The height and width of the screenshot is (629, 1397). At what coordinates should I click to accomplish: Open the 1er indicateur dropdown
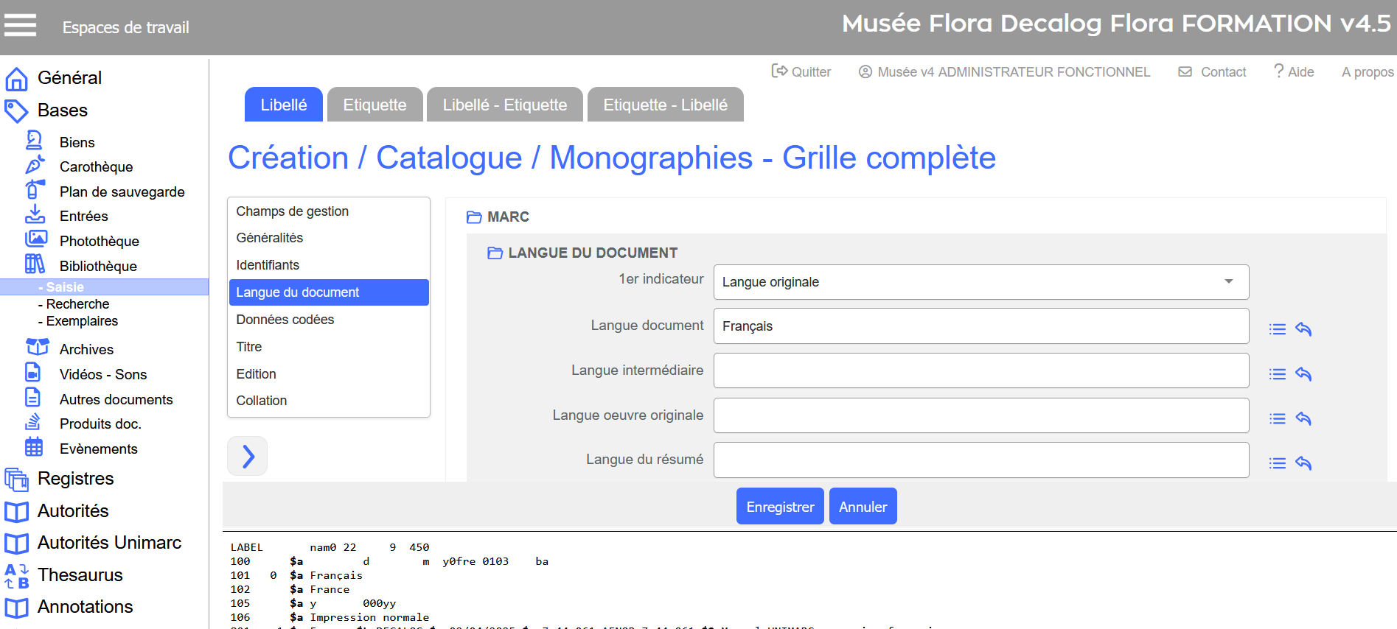[980, 282]
